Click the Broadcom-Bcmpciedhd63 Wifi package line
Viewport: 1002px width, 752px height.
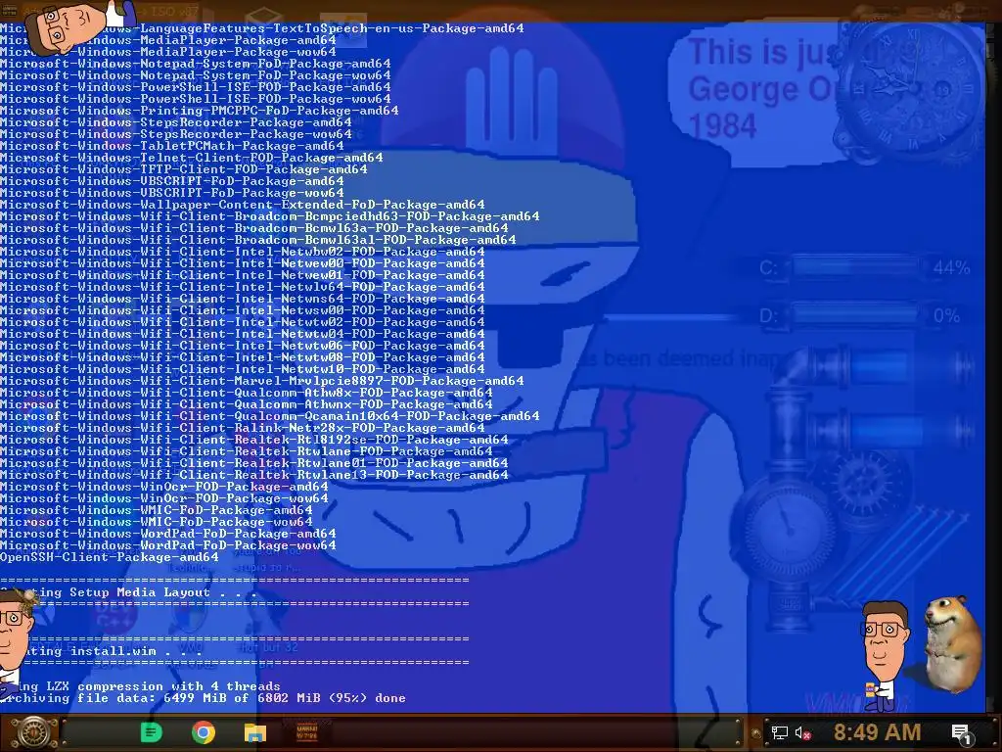point(270,216)
